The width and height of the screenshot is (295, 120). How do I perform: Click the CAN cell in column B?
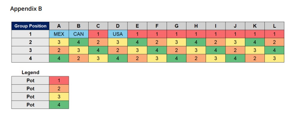click(x=79, y=34)
